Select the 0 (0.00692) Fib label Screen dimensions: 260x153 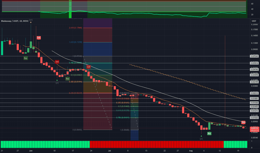pyautogui.click(x=77, y=130)
